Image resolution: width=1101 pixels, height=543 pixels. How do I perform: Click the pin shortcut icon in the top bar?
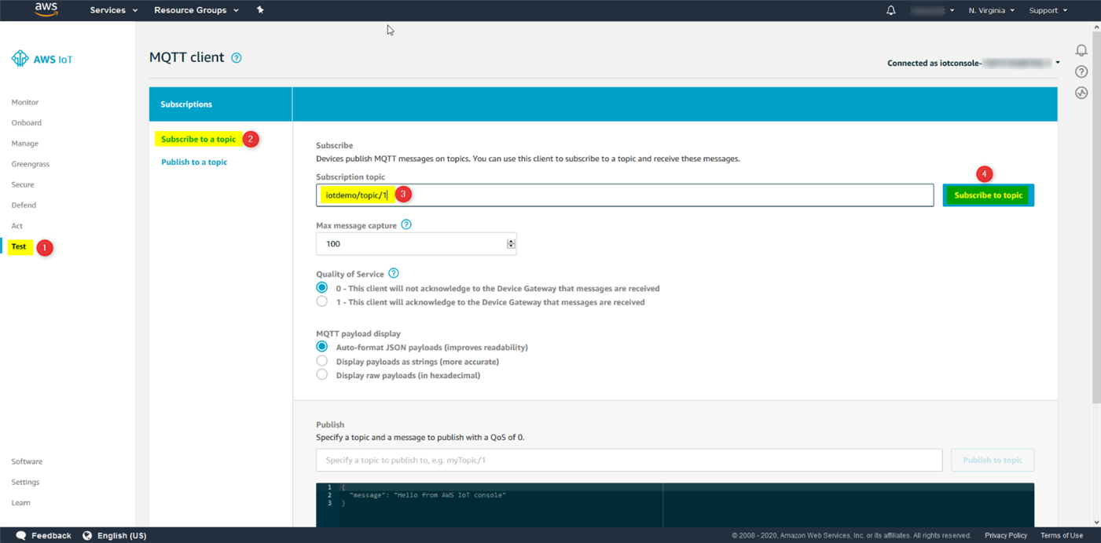coord(260,10)
